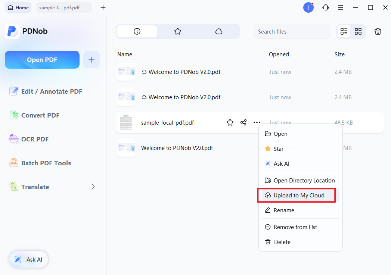Image resolution: width=391 pixels, height=275 pixels.
Task: Go to the Home tab
Action: click(18, 8)
